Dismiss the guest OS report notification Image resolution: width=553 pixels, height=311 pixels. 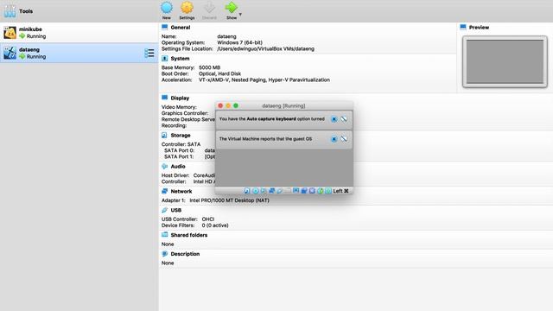tap(334, 139)
